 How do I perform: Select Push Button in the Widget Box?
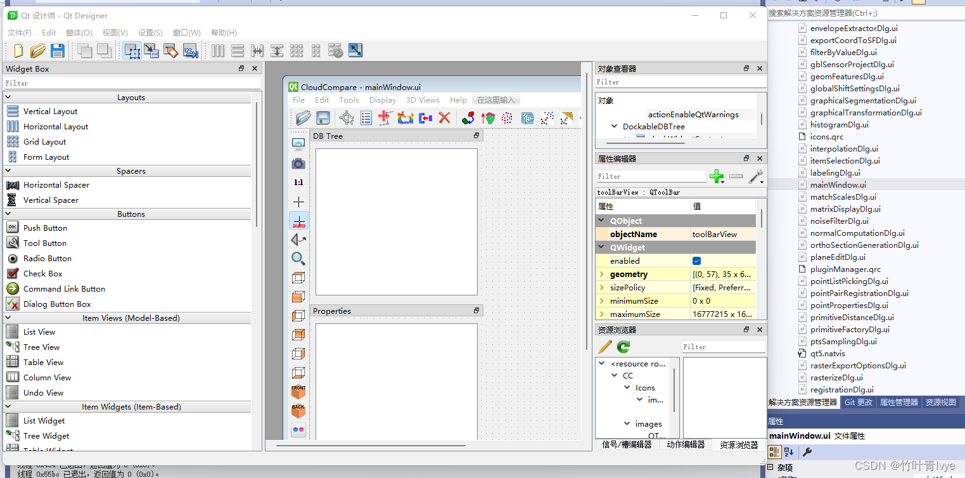point(45,228)
